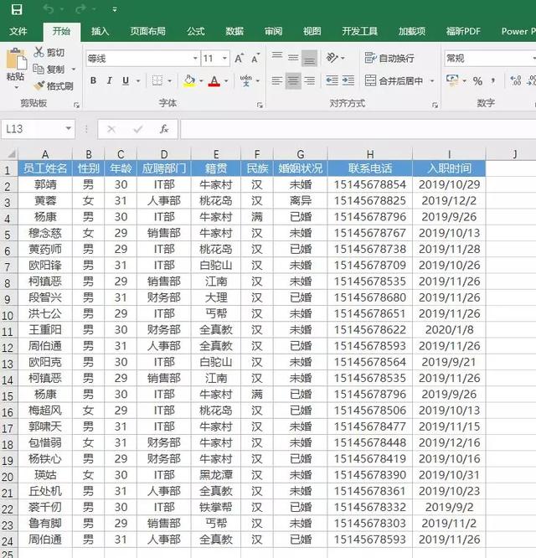Image resolution: width=536 pixels, height=558 pixels.
Task: Click the accounting number format icon
Action: (452, 80)
